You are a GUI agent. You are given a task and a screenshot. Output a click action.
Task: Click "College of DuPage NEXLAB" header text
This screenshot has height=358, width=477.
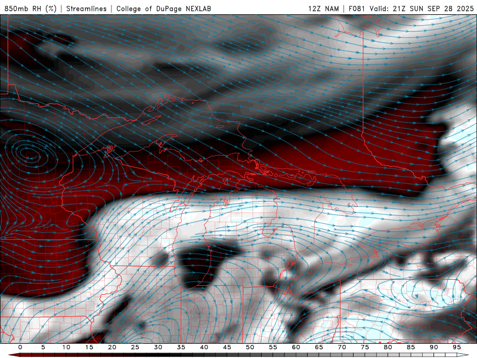click(163, 8)
